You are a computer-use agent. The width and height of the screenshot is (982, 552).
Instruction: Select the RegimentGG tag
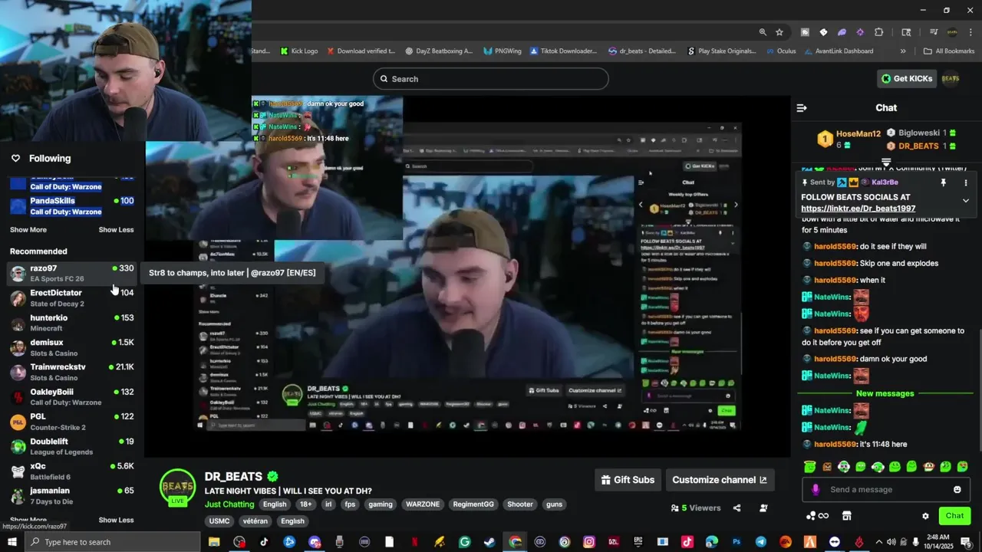[x=473, y=504]
